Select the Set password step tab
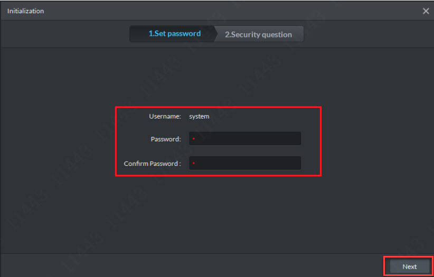Image resolution: width=434 pixels, height=277 pixels. [x=174, y=34]
